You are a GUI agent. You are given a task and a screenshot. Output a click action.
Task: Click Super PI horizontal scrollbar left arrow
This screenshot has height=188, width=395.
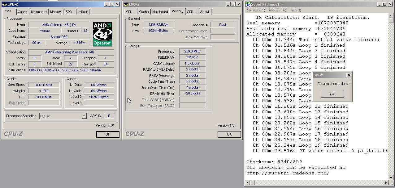pyautogui.click(x=248, y=183)
